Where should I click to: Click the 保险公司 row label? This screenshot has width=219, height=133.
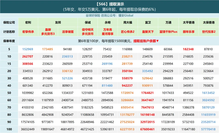click(9, 22)
